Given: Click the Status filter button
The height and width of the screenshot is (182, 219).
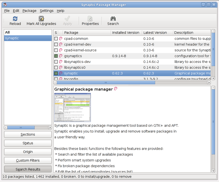Looking at the screenshot, I should [x=28, y=143].
